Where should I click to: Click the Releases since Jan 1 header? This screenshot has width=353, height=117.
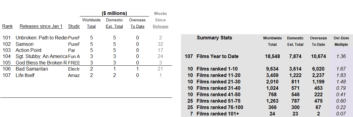point(41,27)
